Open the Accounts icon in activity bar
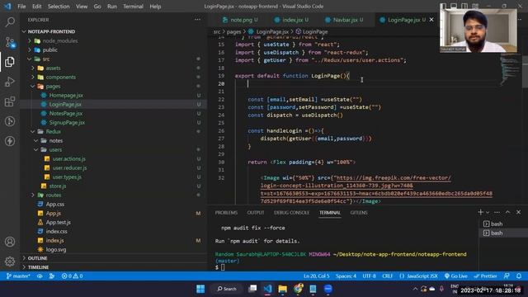528x297 pixels. 10,242
